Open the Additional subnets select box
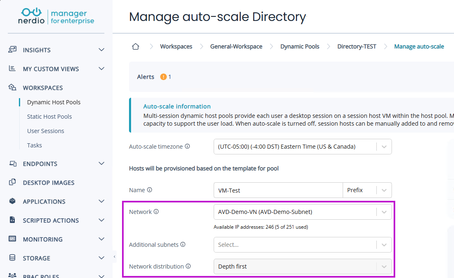This screenshot has height=278, width=454. pos(302,245)
